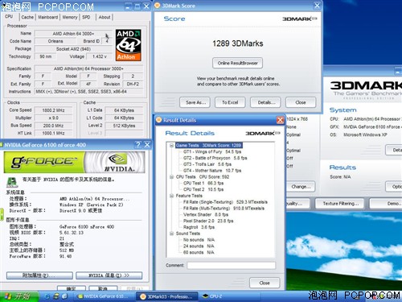Select the CPU tab in CPU-Z
This screenshot has width=402, height=302.
click(9, 17)
